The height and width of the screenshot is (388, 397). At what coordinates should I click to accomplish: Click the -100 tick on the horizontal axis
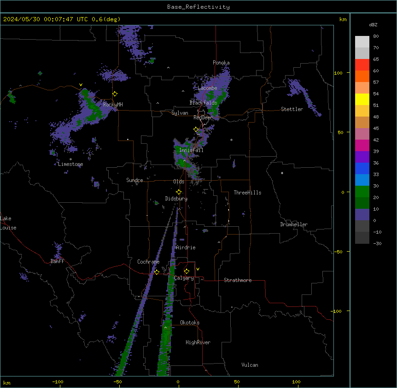pyautogui.click(x=58, y=382)
